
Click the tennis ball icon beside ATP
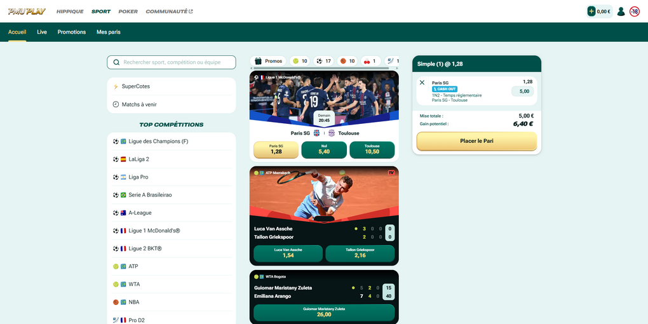(116, 267)
